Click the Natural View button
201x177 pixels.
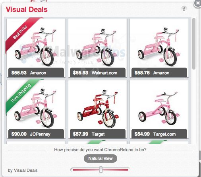click(x=100, y=158)
